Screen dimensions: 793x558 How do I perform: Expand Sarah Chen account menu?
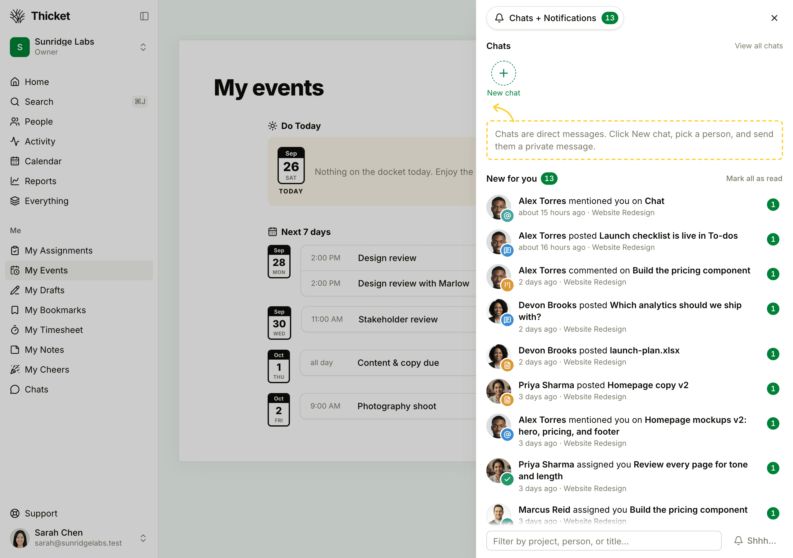[x=143, y=538]
